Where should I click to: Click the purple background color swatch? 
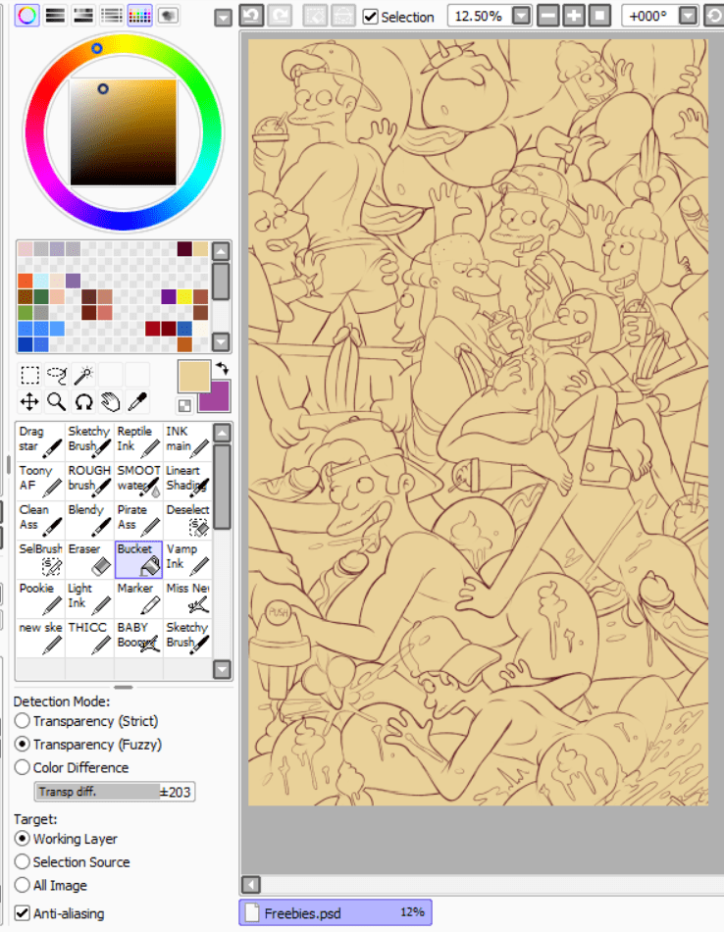[215, 399]
